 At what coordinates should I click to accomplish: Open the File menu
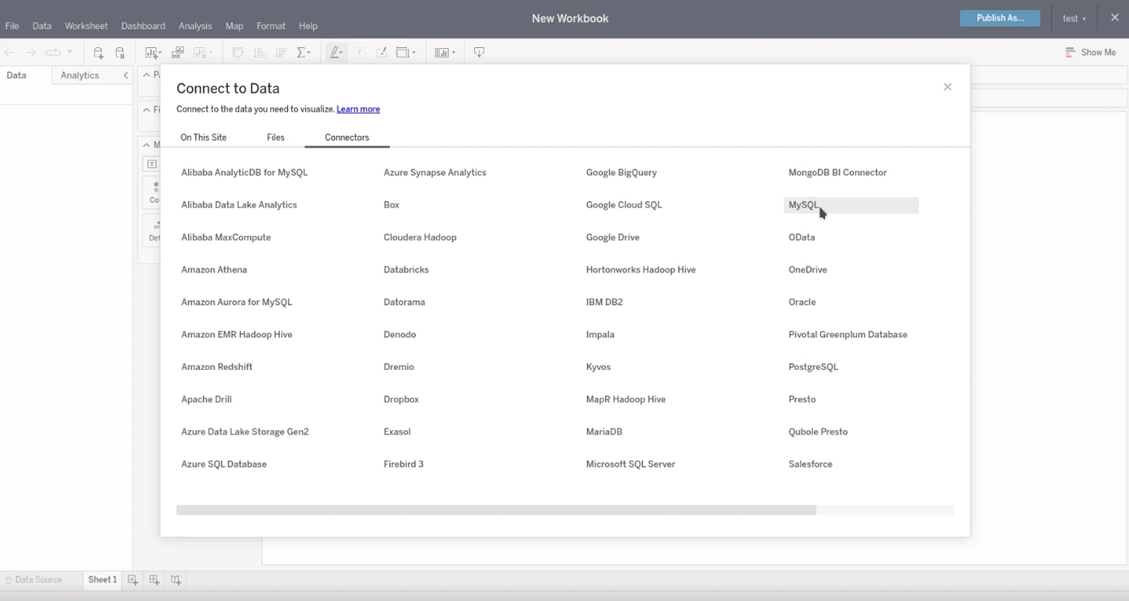click(12, 26)
